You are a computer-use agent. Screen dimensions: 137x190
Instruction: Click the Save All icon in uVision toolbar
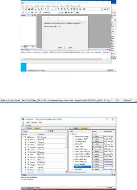pyautogui.click(x=32, y=9)
